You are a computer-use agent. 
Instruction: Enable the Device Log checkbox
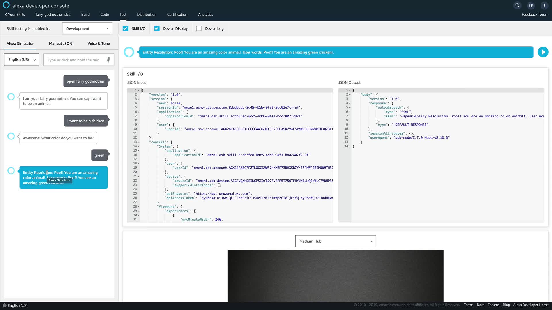[199, 28]
